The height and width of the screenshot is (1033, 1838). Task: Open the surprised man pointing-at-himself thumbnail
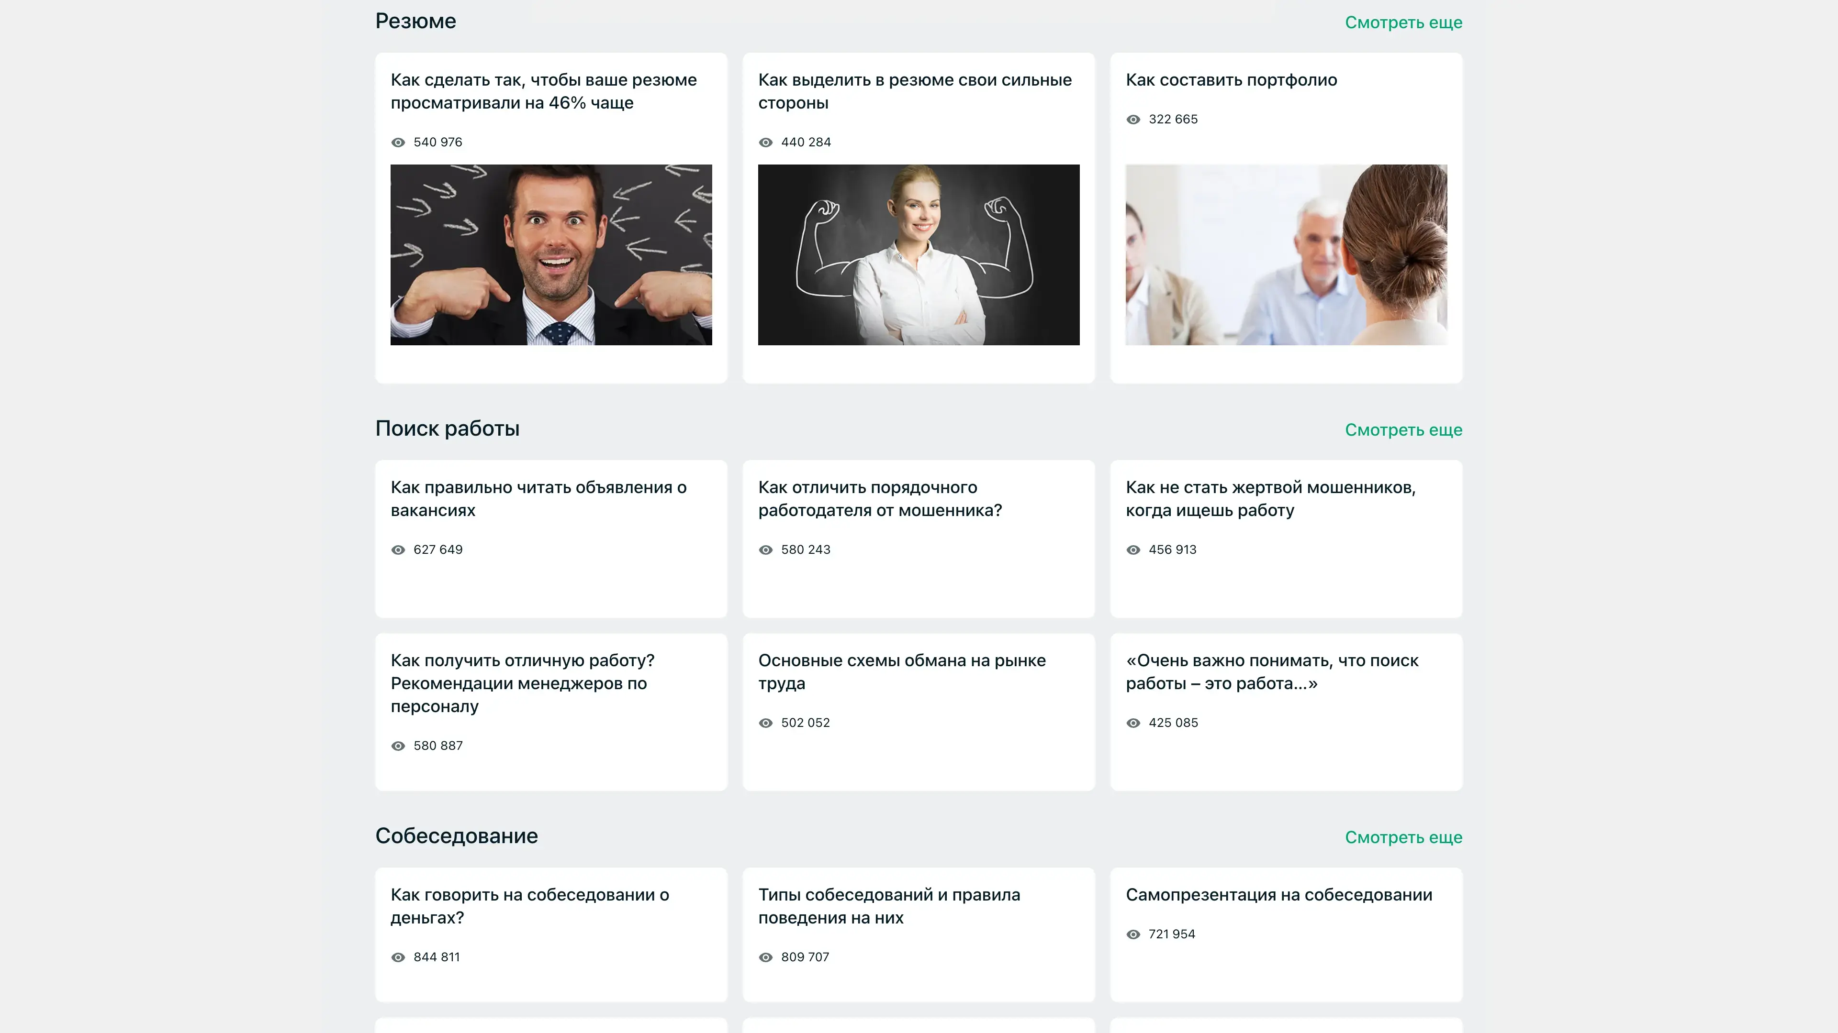pos(551,254)
